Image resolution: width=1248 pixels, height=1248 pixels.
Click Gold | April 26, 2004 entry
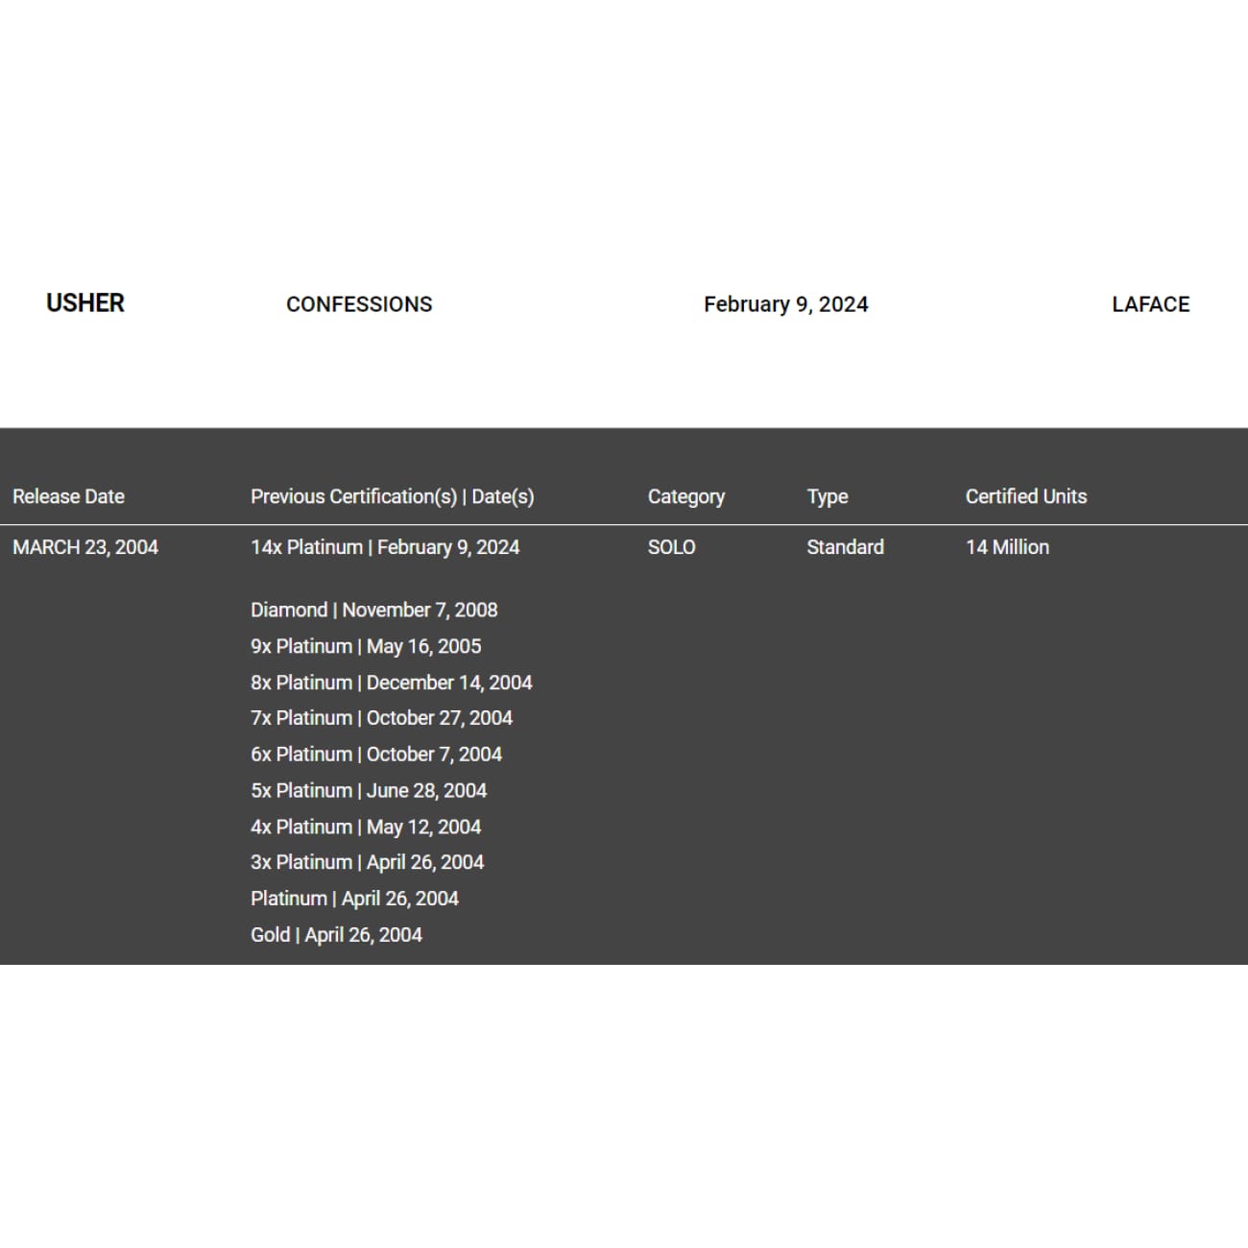(x=336, y=935)
